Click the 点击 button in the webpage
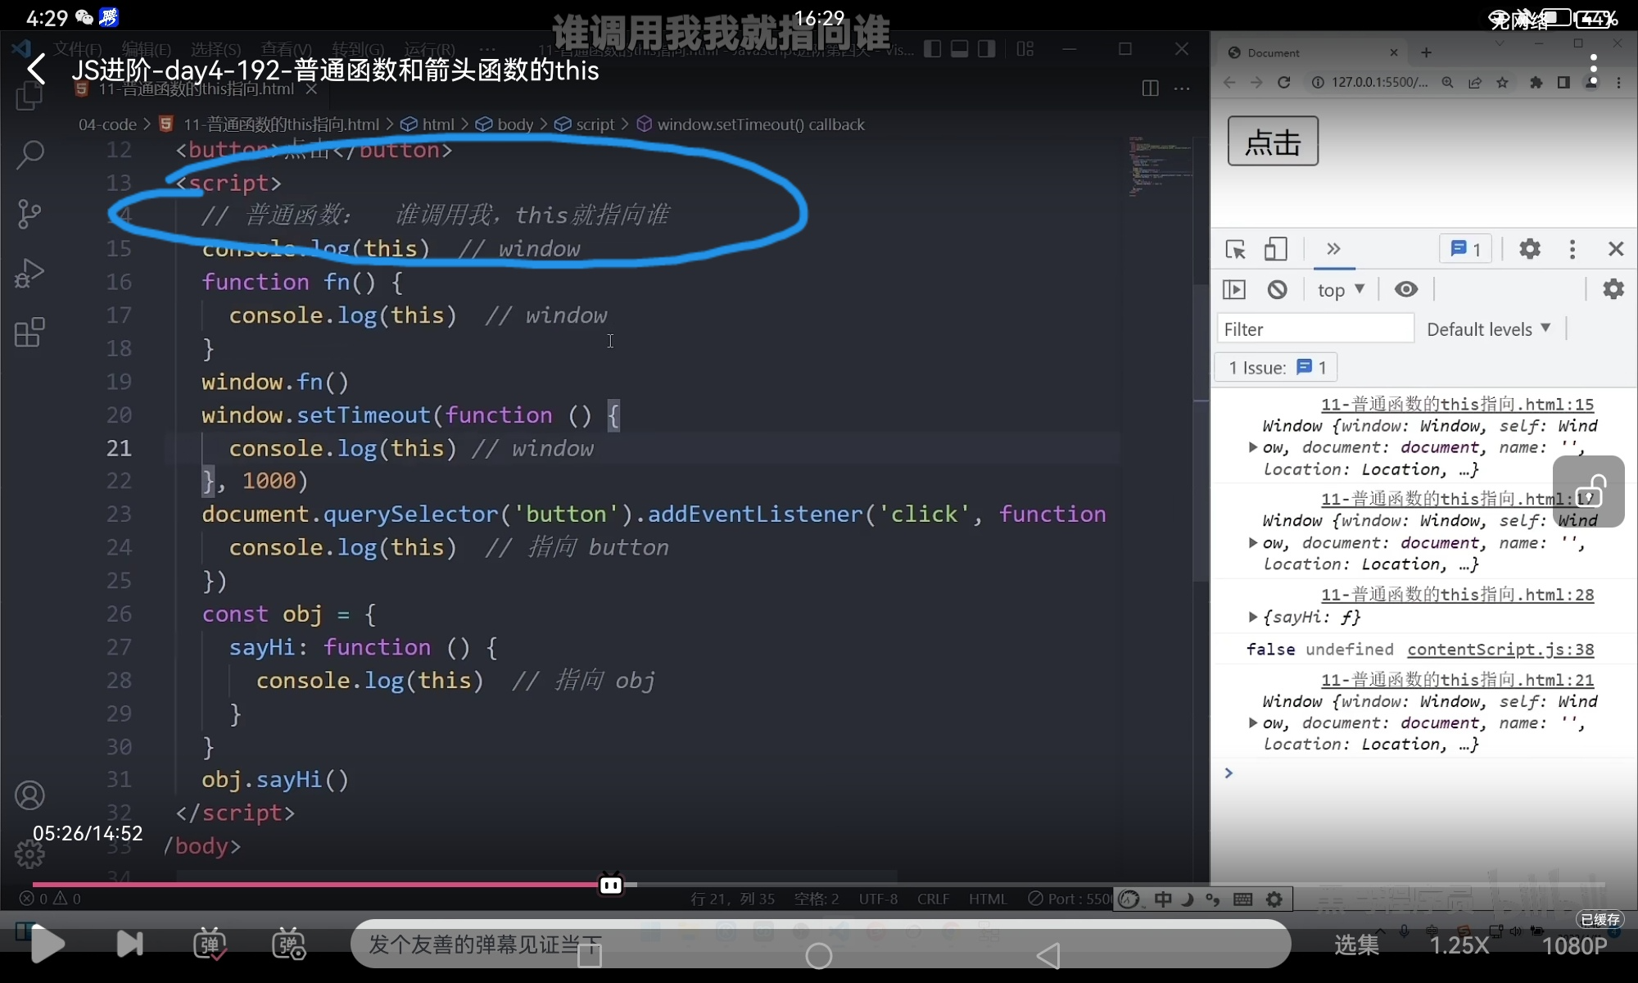The width and height of the screenshot is (1638, 983). [x=1273, y=142]
